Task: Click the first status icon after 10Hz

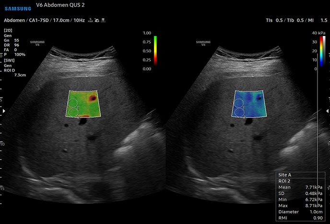Action: 90,21
